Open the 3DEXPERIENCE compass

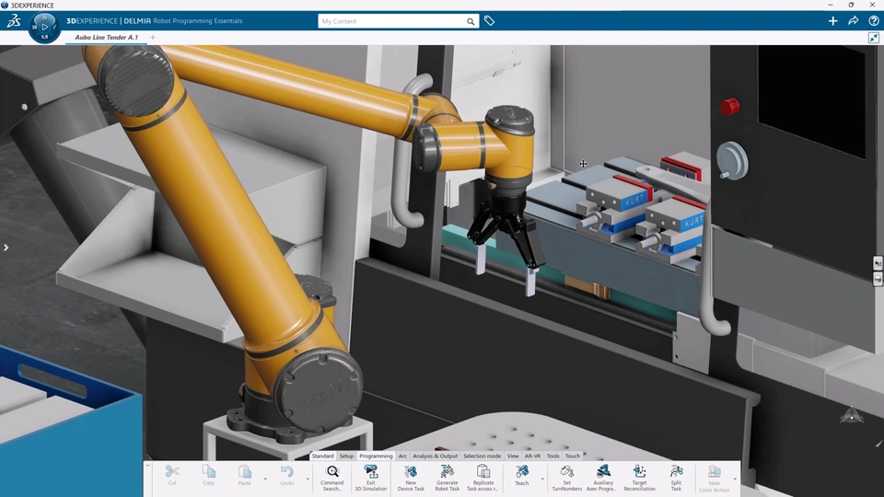tap(44, 27)
